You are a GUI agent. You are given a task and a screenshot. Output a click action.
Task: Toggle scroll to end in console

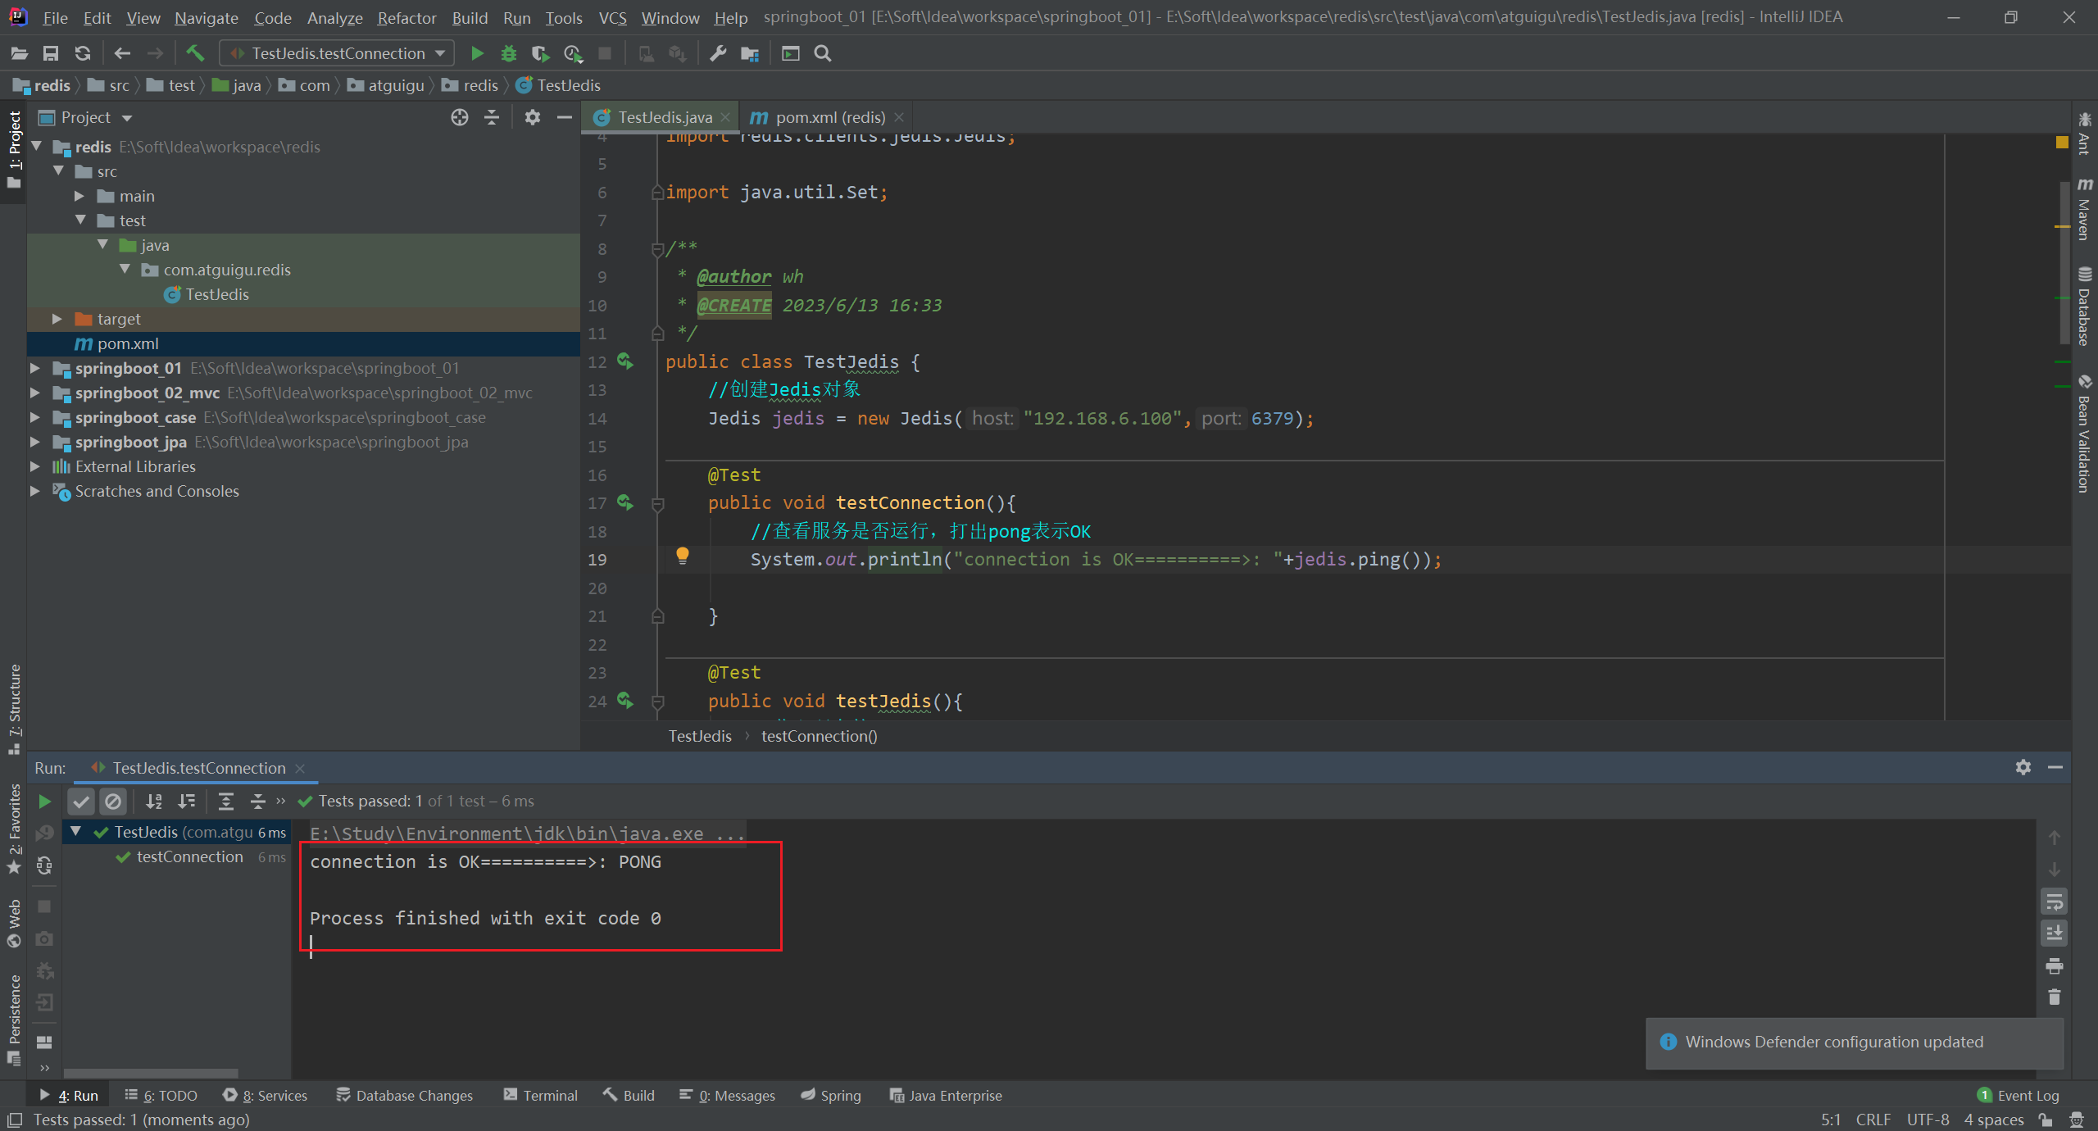[x=2054, y=933]
